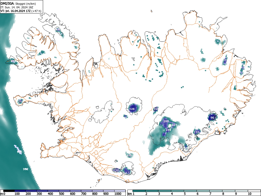Click the 500 tick label on the meter legend

(x=61, y=194)
